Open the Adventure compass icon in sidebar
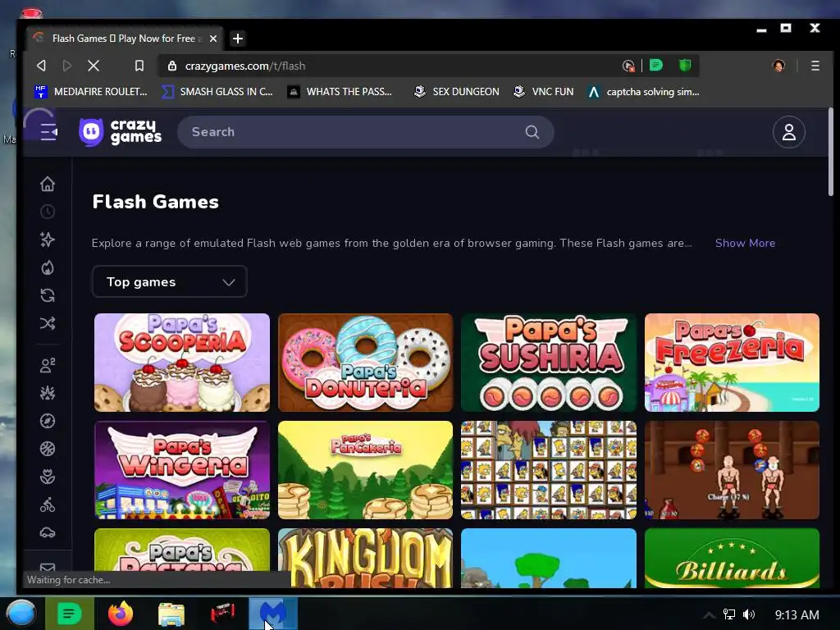The width and height of the screenshot is (840, 630). click(47, 421)
